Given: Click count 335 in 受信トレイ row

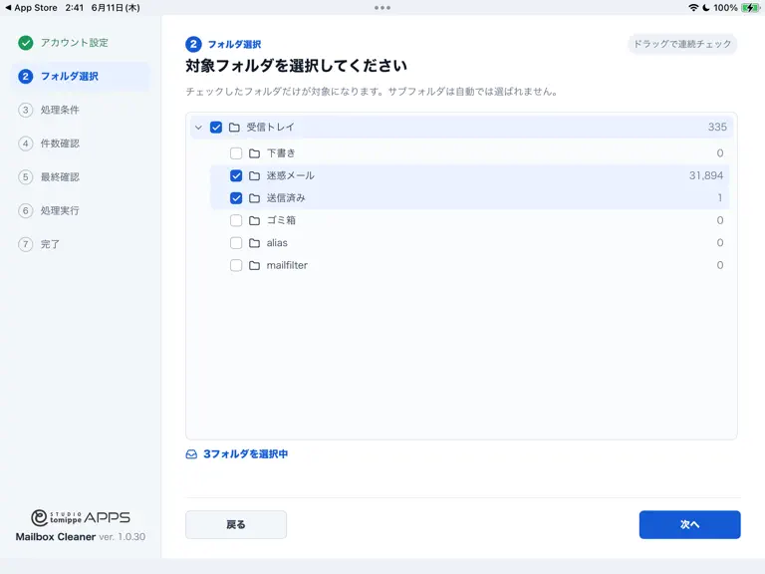Looking at the screenshot, I should [x=717, y=128].
